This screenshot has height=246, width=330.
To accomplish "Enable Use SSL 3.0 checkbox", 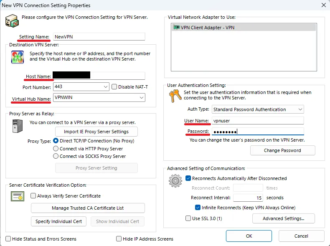I will tap(188, 218).
